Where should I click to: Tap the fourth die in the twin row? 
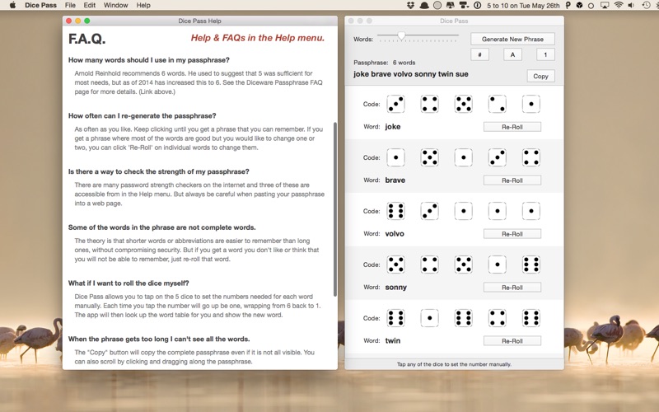(x=498, y=318)
